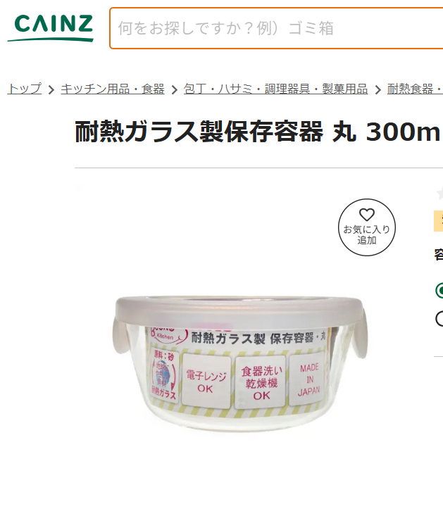Go to トップ breadcrumb link

(x=25, y=89)
